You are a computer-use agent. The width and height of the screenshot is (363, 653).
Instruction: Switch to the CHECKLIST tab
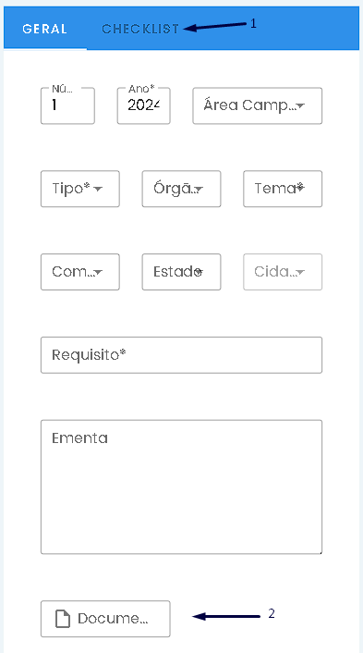pyautogui.click(x=140, y=29)
